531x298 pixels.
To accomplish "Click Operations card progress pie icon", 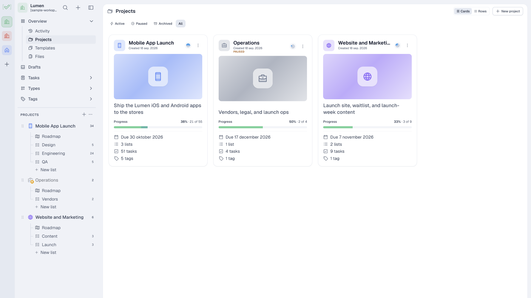I will pyautogui.click(x=293, y=46).
